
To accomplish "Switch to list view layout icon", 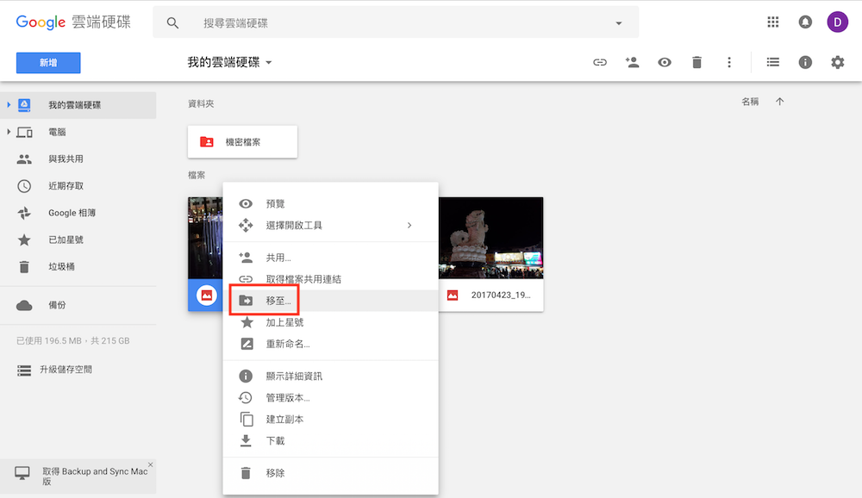I will click(x=772, y=62).
